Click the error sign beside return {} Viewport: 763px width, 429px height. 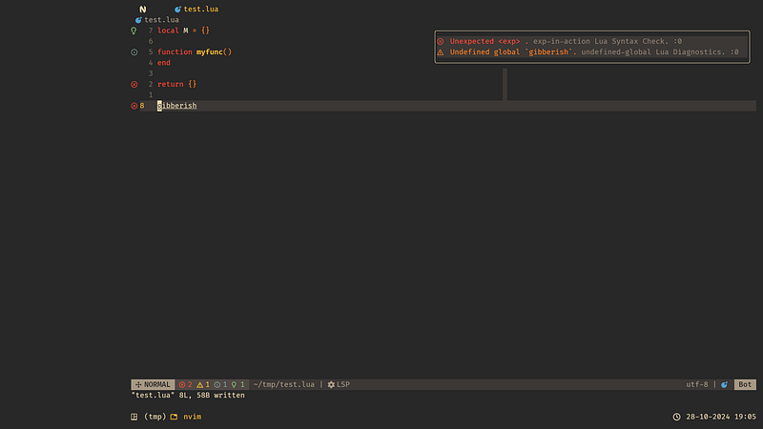134,84
